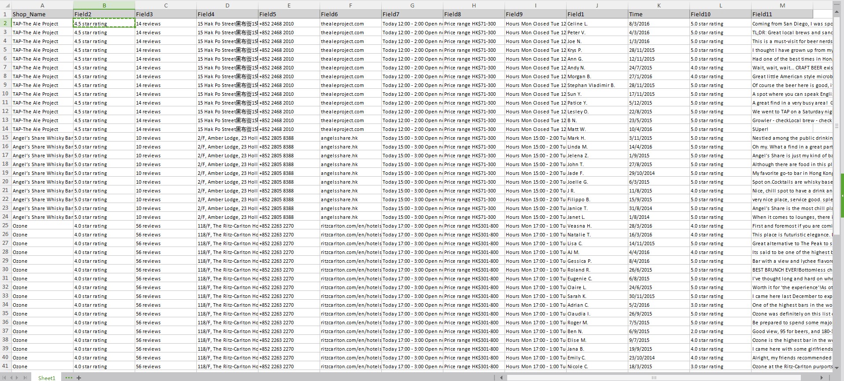Select column D header
This screenshot has width=844, height=381.
[x=228, y=5]
